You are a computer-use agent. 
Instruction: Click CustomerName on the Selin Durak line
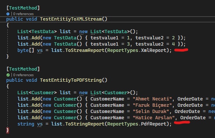(107, 112)
